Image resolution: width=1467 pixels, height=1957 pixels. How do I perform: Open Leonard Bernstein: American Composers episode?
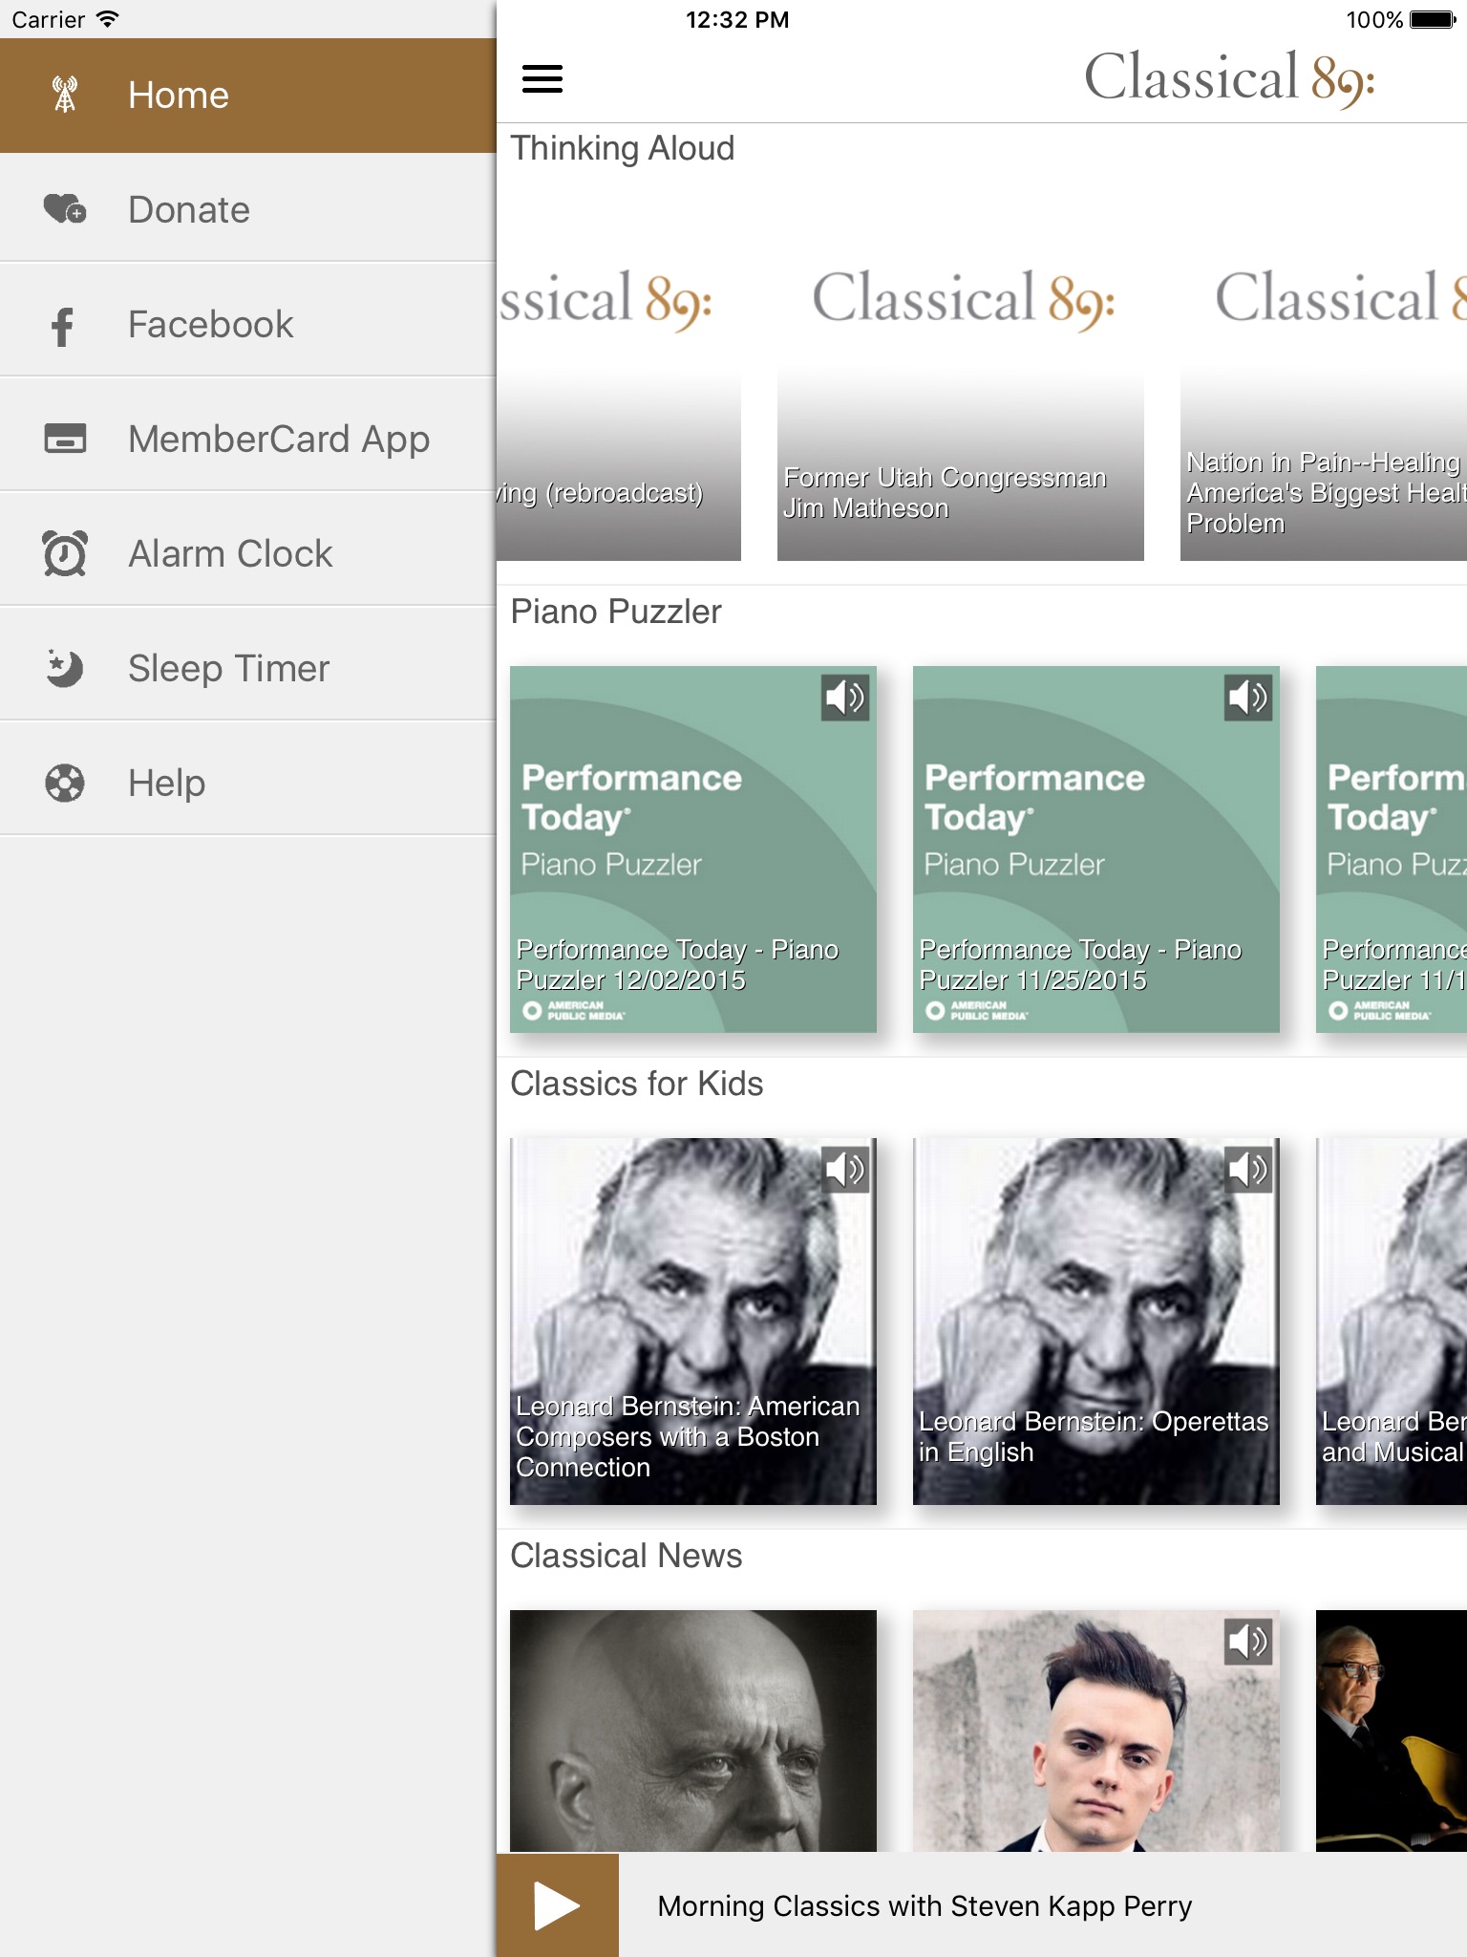(692, 1321)
